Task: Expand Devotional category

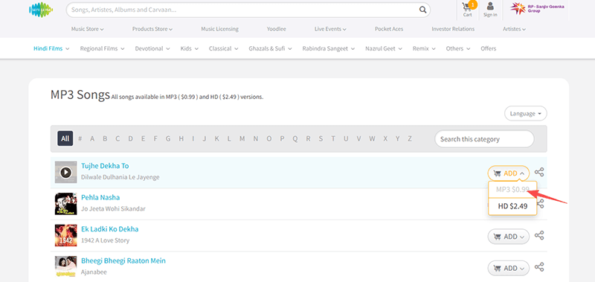Action: [x=152, y=48]
